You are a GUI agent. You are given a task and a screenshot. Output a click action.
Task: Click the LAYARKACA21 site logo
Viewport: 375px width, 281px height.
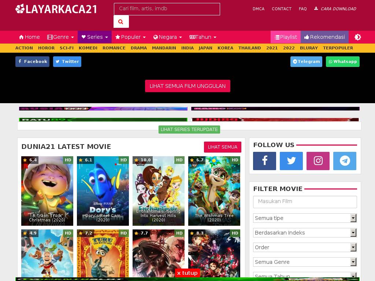pyautogui.click(x=56, y=9)
